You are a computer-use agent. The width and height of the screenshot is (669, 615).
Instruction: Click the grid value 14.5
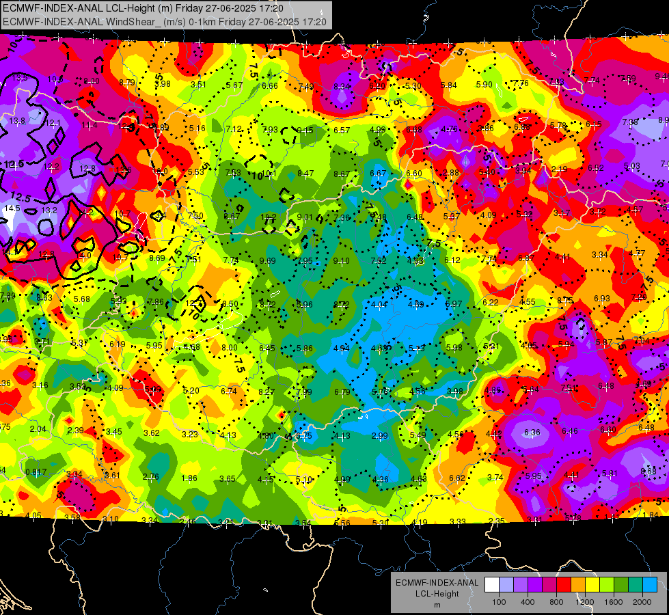12,208
